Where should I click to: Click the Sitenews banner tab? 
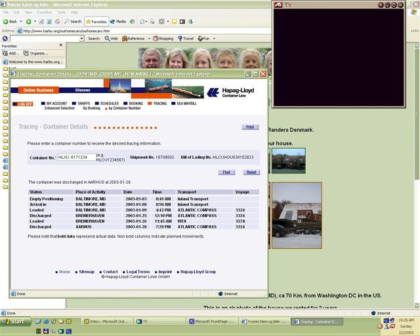83,90
